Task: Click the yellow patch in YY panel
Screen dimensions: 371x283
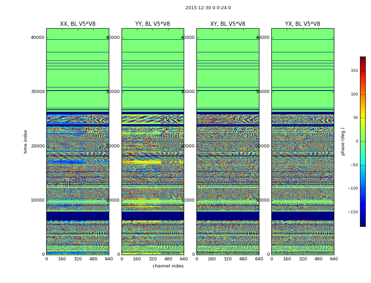Action: pyautogui.click(x=141, y=162)
